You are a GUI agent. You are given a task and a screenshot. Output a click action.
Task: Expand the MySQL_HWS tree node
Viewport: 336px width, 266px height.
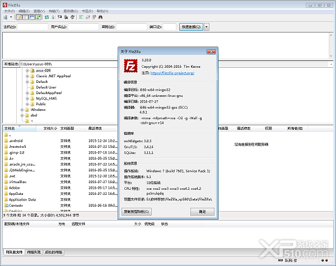(27, 99)
